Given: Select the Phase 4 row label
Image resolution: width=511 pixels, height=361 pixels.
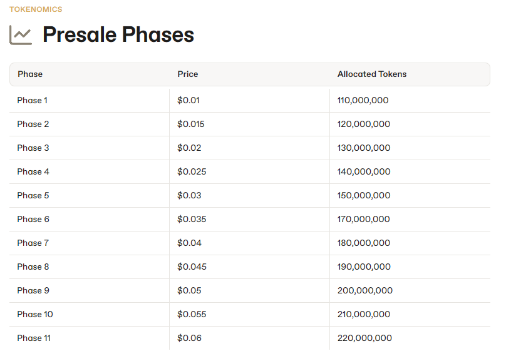Looking at the screenshot, I should (x=33, y=171).
